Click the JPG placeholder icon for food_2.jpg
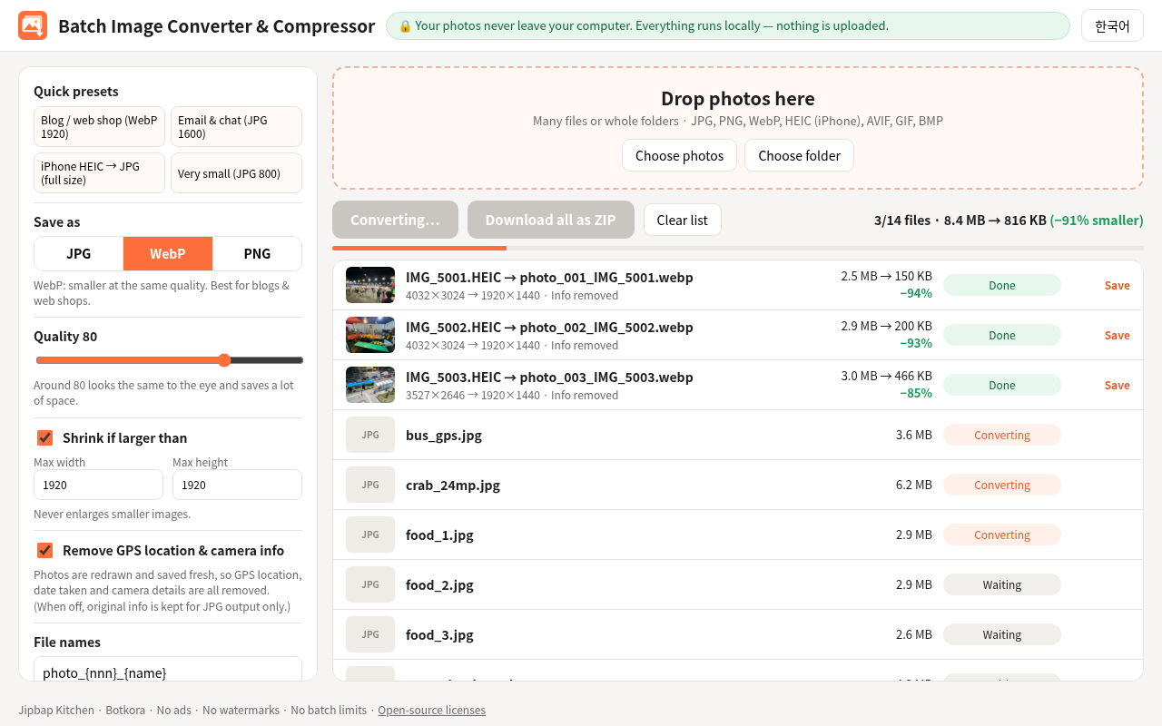 (x=370, y=584)
